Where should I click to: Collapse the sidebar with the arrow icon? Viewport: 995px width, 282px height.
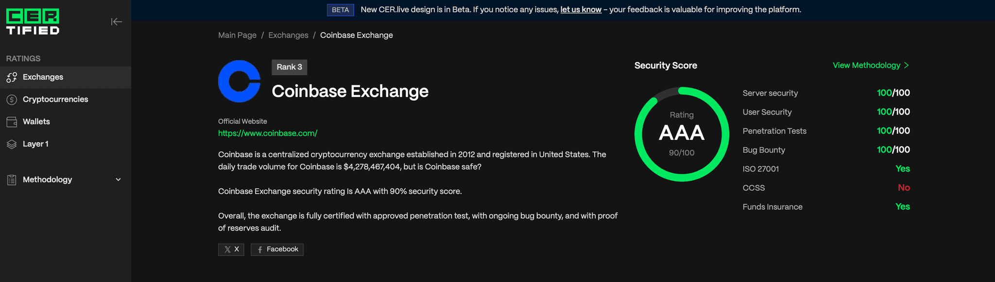(x=116, y=22)
